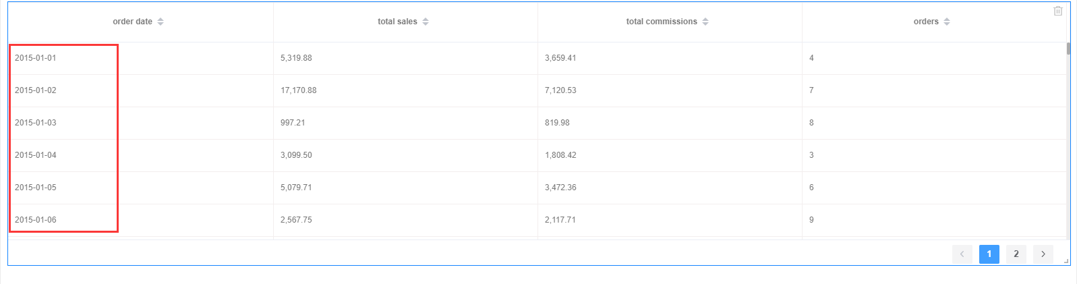
Task: Select page 1 button
Action: click(989, 254)
